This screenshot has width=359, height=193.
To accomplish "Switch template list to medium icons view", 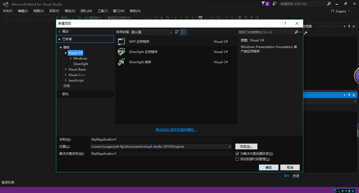I will pyautogui.click(x=183, y=32).
